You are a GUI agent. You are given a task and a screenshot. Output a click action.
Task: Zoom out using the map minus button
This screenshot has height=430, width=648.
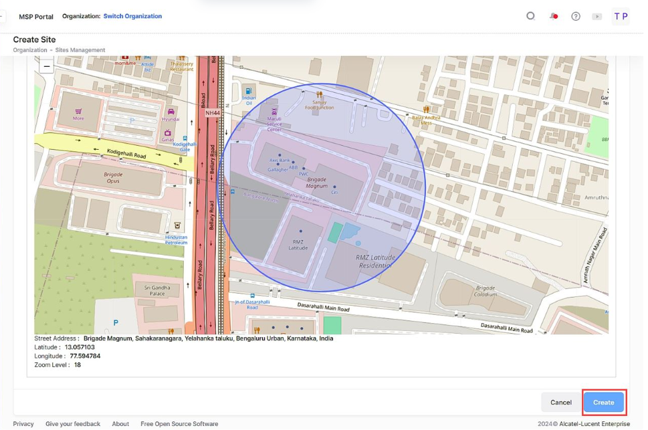(x=45, y=66)
